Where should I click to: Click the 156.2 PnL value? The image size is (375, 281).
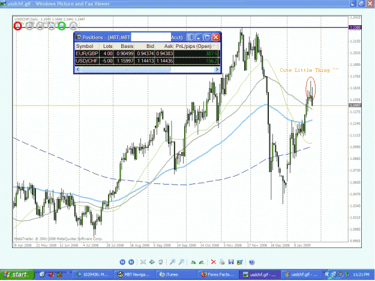point(211,61)
